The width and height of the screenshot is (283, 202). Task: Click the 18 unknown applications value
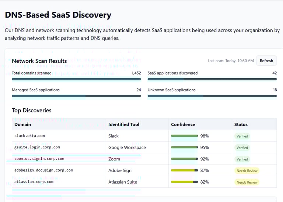coord(275,90)
